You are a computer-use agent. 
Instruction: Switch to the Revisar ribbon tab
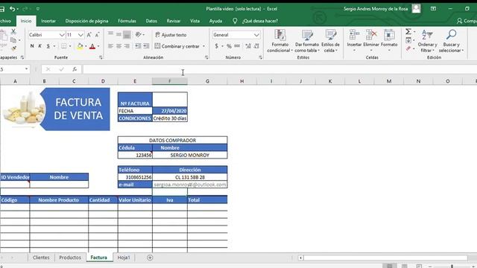point(174,21)
